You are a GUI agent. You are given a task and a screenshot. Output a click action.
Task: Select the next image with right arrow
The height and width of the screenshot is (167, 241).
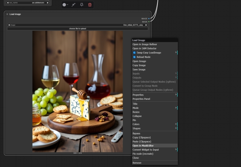[x=147, y=25]
